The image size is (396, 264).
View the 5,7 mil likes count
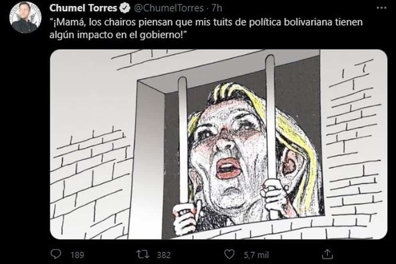tap(256, 255)
